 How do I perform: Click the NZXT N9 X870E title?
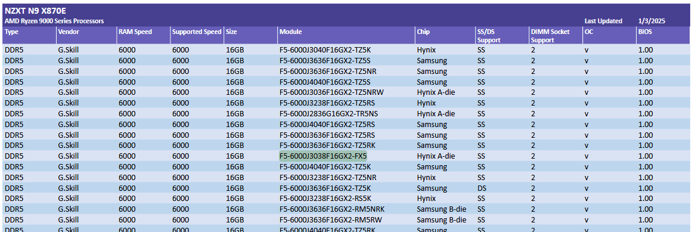pos(36,11)
